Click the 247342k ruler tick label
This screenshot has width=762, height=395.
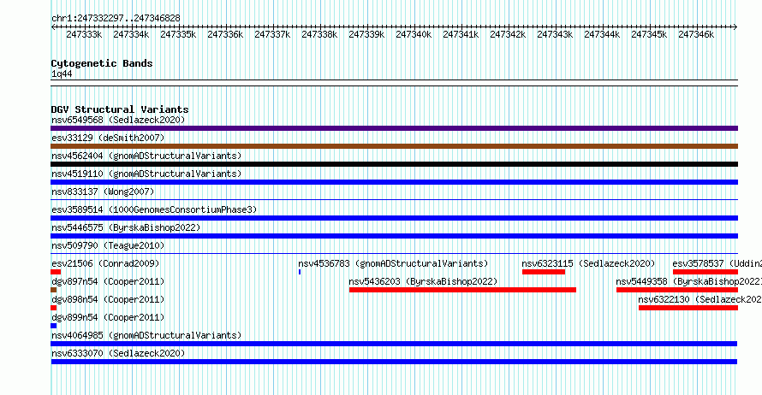click(x=508, y=34)
